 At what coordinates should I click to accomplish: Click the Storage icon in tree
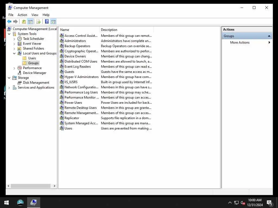(x=14, y=78)
